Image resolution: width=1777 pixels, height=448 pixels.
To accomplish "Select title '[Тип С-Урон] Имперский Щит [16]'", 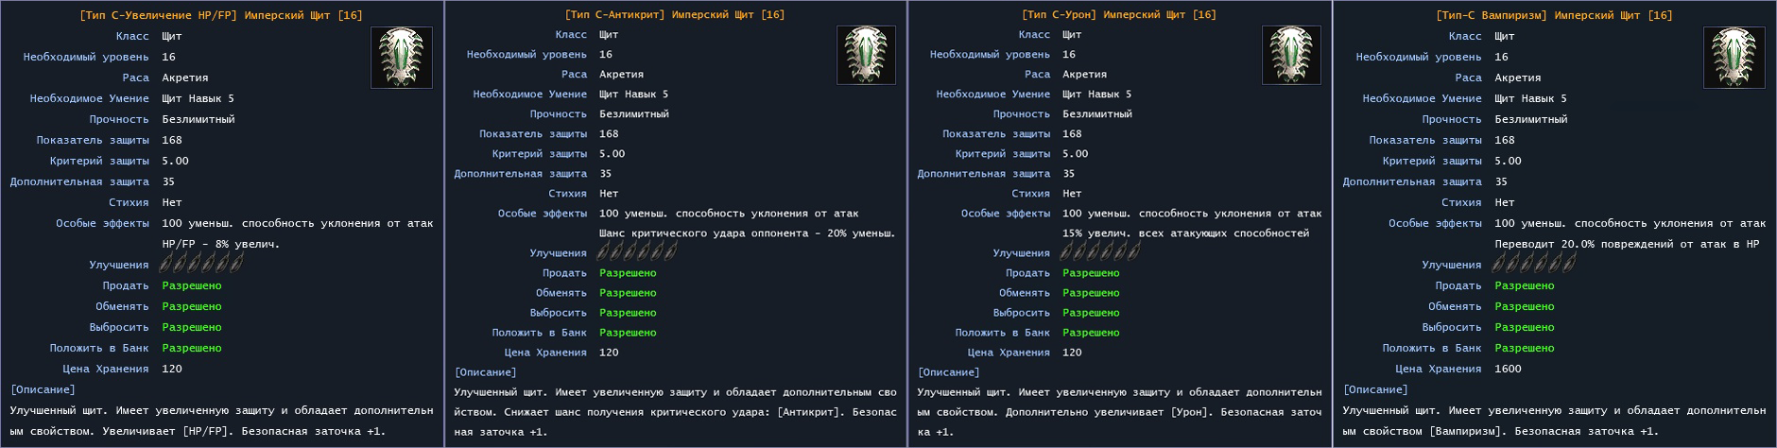I will tap(1119, 14).
